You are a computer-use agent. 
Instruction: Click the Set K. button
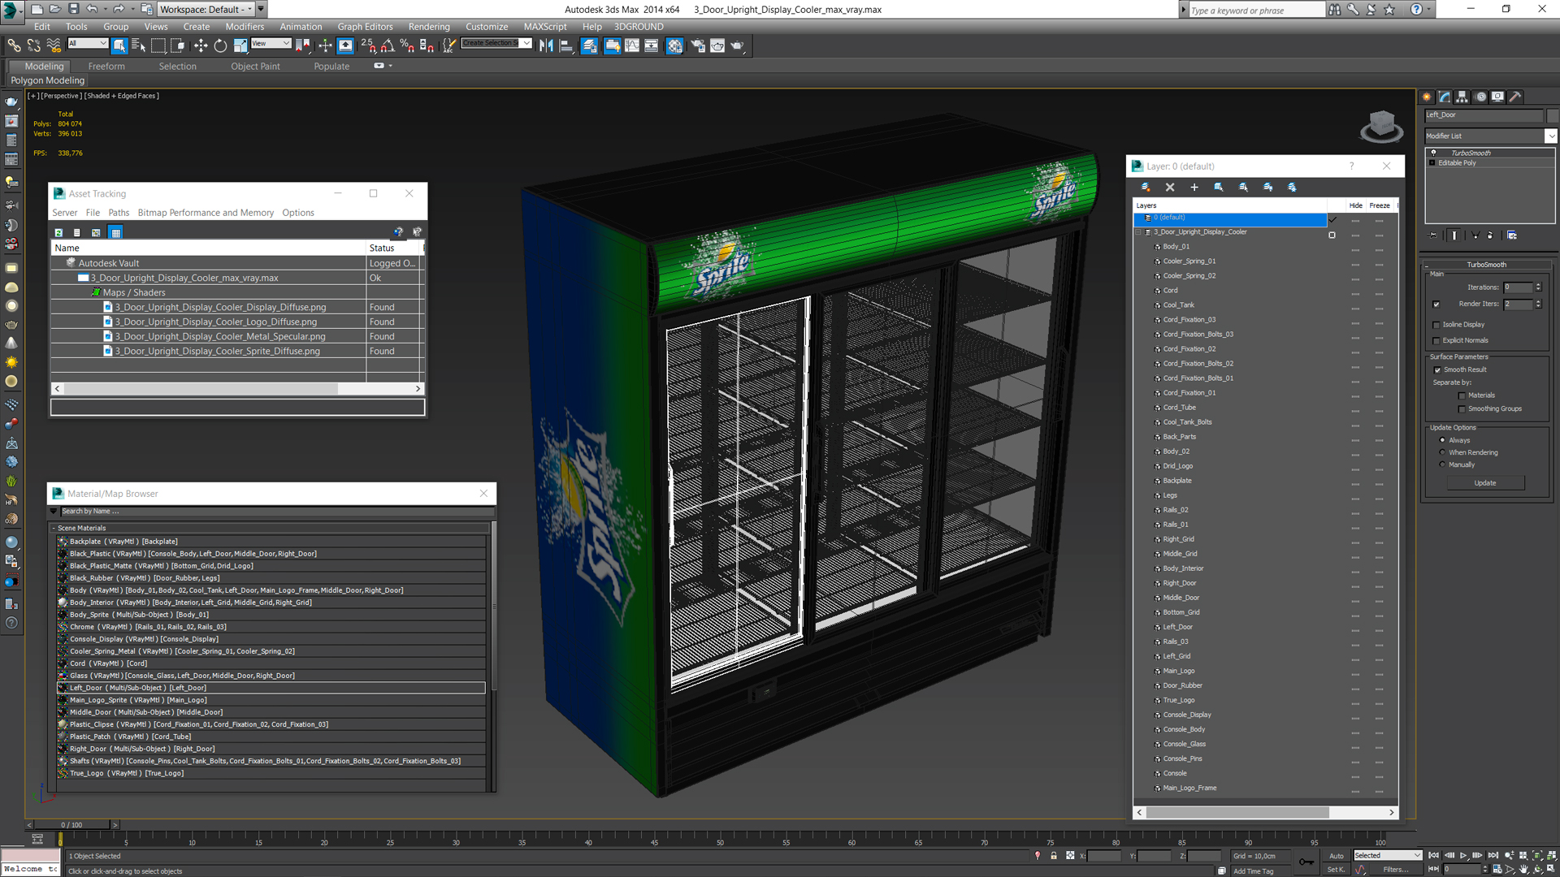pyautogui.click(x=1336, y=869)
